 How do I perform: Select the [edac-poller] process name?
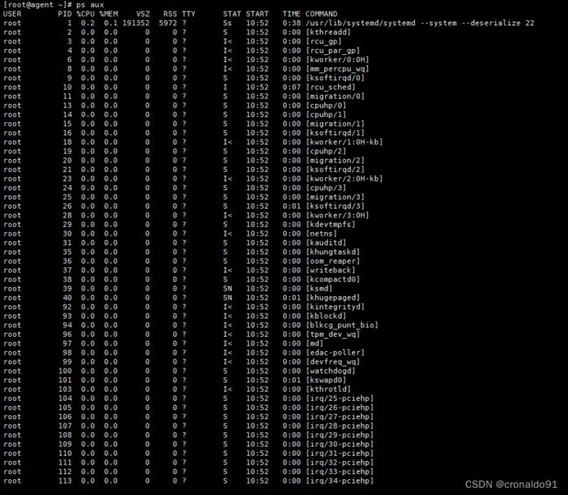pyautogui.click(x=335, y=353)
